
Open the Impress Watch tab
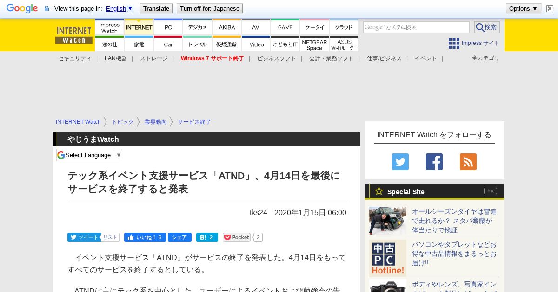pos(109,27)
